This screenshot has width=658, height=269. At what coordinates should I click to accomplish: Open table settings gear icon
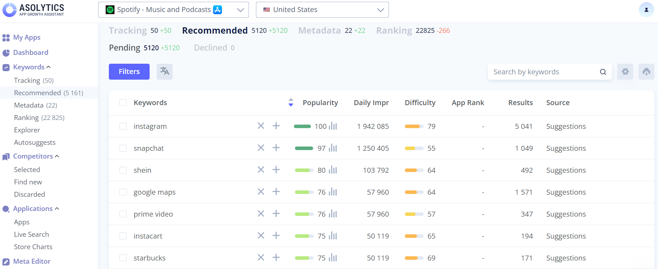click(625, 71)
